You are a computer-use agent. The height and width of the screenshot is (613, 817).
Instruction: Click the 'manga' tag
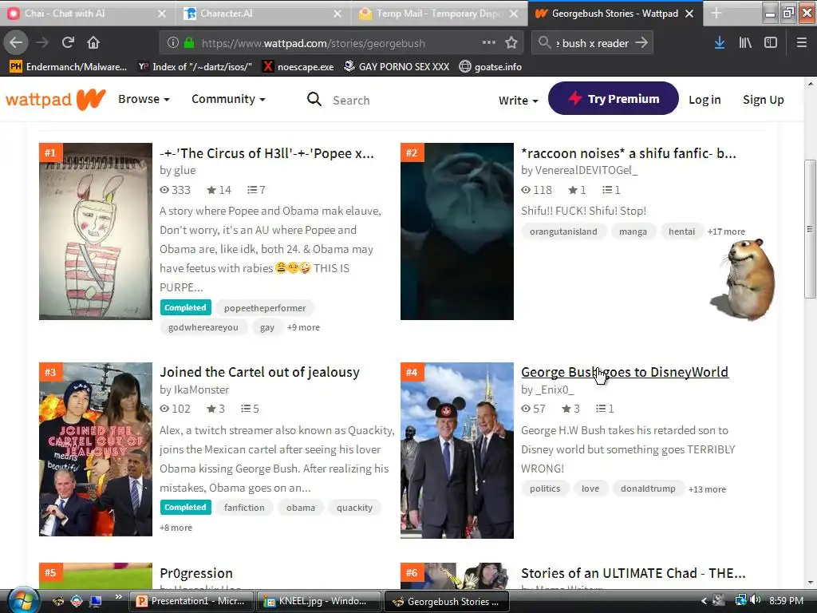tap(633, 231)
